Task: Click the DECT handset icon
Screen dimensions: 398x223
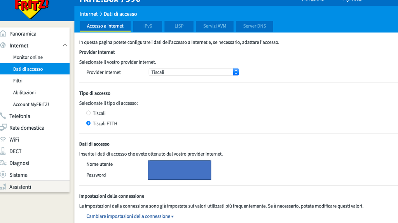Action: [3, 151]
